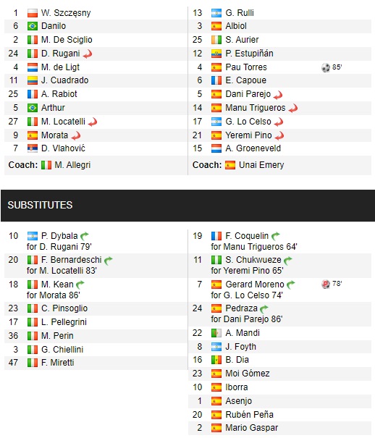The image size is (375, 438).
Task: Click the Ecuador flag beside P. Estupiñán
Action: (216, 54)
